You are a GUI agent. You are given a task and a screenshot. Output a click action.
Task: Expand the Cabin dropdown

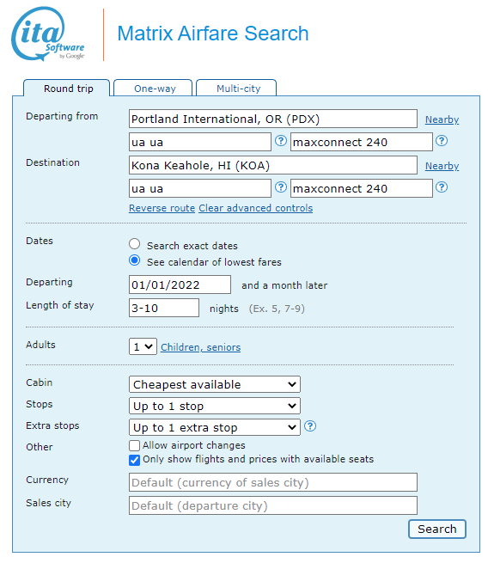coord(215,384)
